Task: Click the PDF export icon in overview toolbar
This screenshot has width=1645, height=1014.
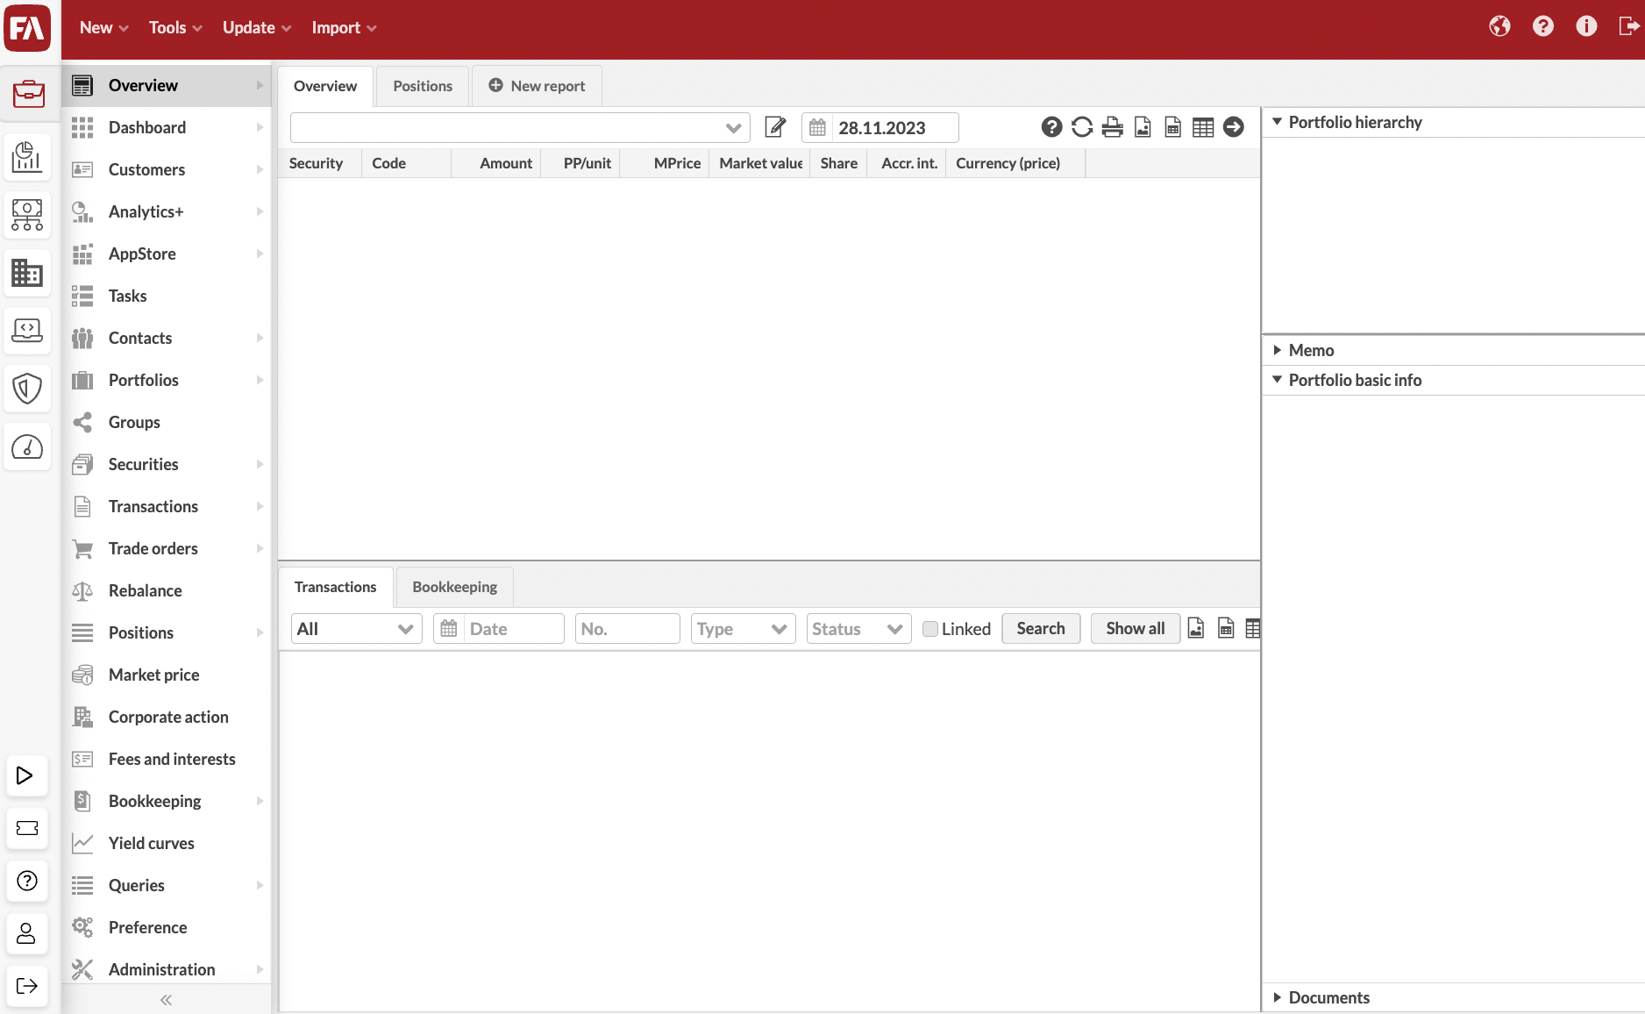Action: (1143, 127)
